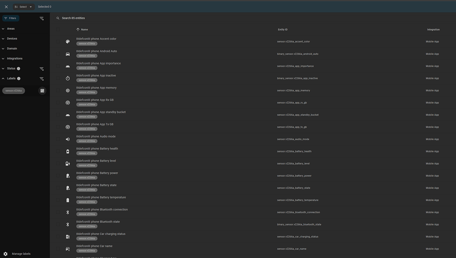This screenshot has width=456, height=258.
Task: Click the Battery level icon
Action: (x=66, y=163)
